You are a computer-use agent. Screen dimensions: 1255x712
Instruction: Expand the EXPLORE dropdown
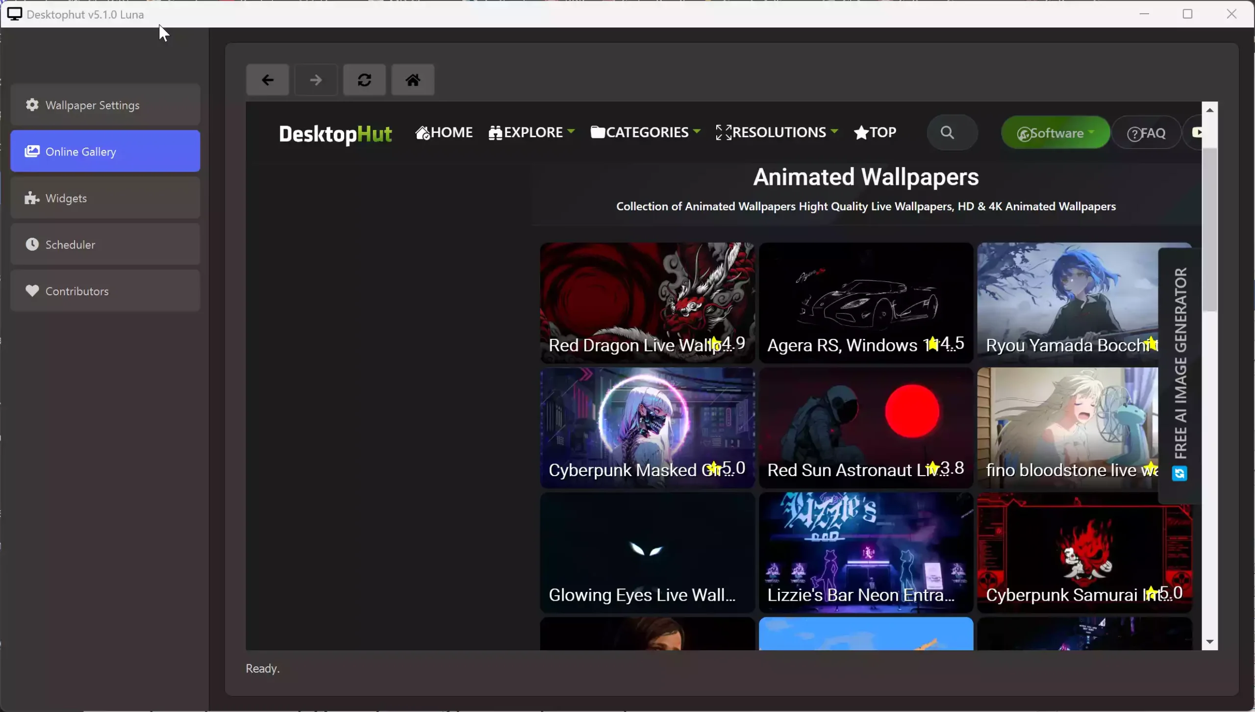coord(531,132)
